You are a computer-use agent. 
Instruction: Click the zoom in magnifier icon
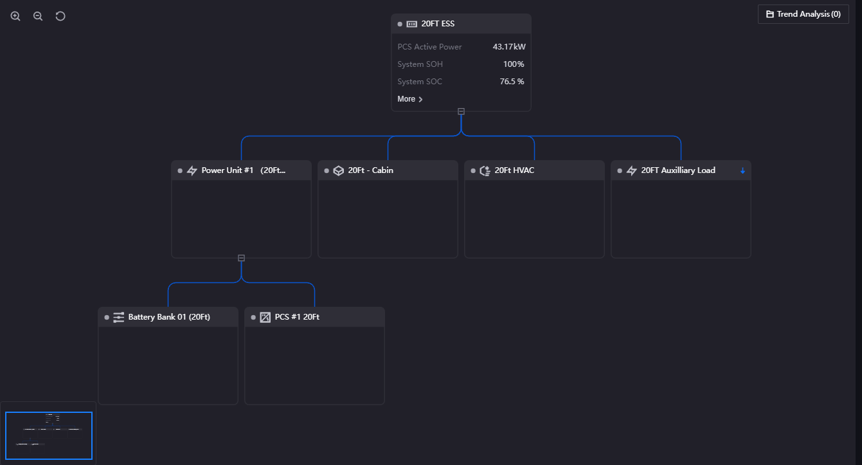pyautogui.click(x=15, y=16)
